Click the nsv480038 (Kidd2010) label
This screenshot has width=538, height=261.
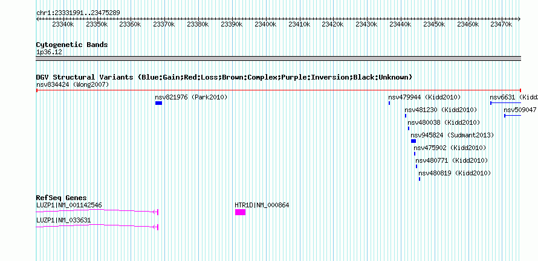pos(444,122)
